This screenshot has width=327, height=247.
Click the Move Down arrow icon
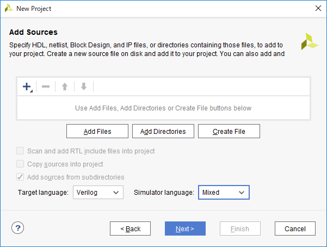(84, 87)
